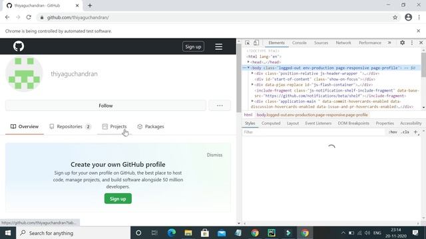426x239 pixels.
Task: Select the Computed pane tab
Action: pos(271,123)
